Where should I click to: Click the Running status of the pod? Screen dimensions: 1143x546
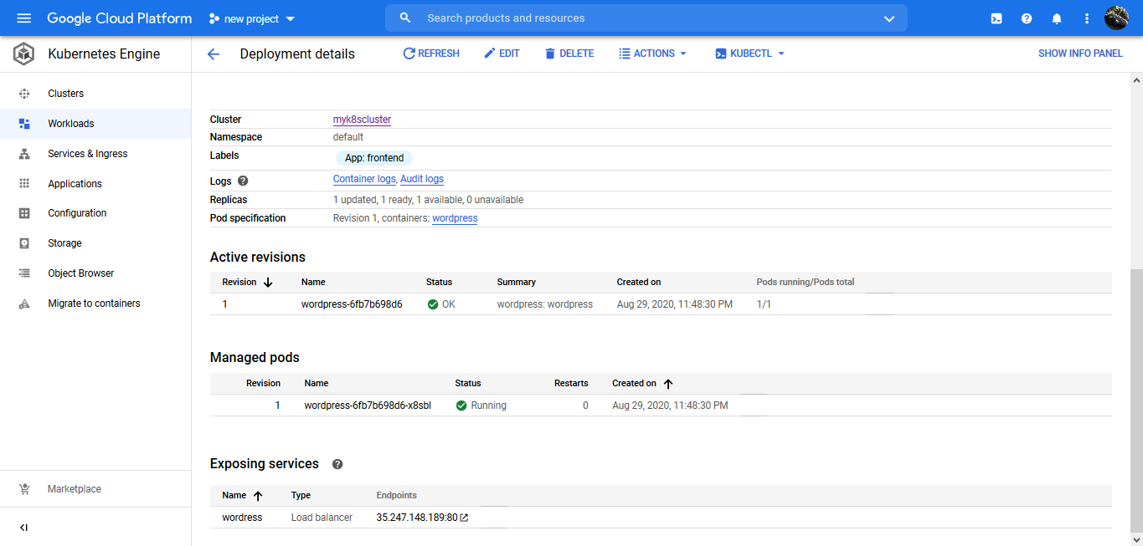point(481,406)
